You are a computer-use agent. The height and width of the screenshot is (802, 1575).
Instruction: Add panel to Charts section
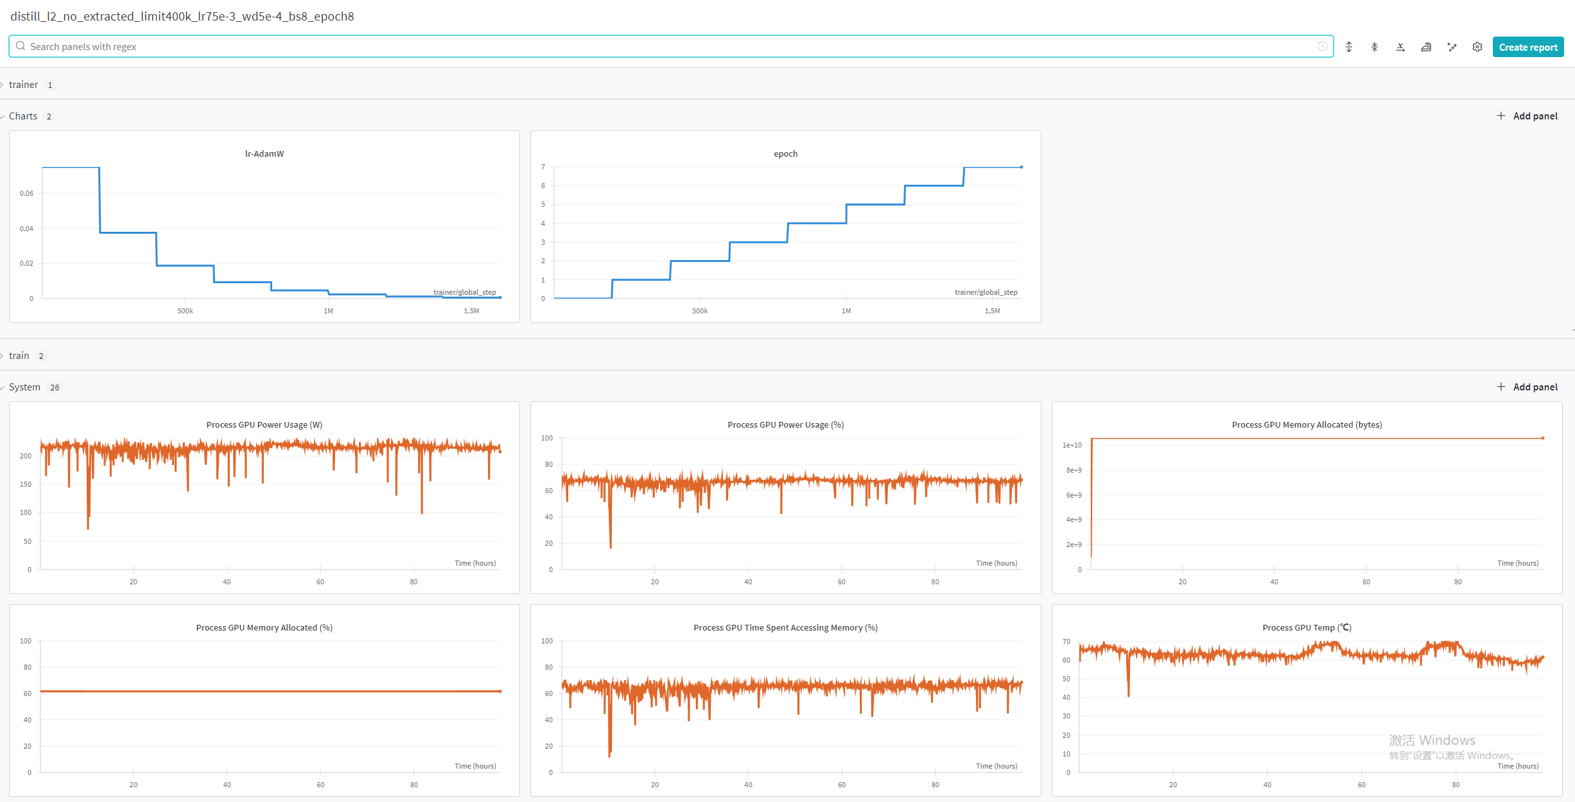coord(1527,116)
